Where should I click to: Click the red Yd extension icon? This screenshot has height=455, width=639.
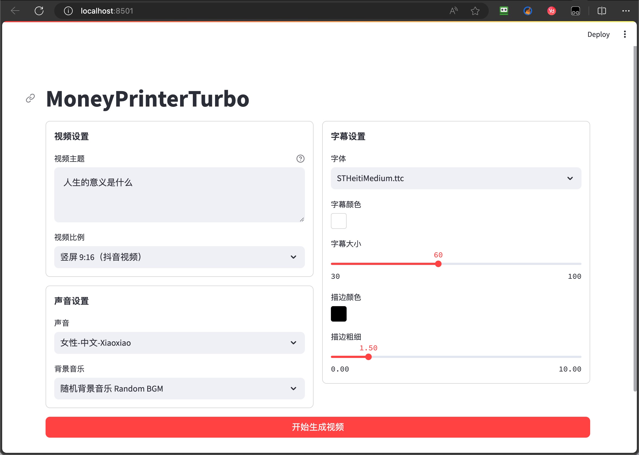point(551,11)
